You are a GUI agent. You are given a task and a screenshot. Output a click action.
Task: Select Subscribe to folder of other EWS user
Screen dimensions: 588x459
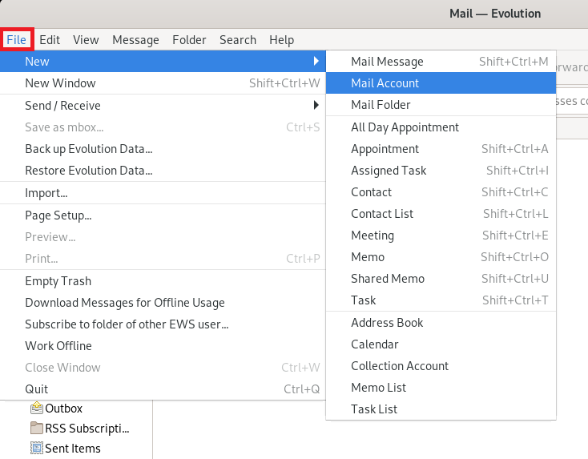coord(127,324)
